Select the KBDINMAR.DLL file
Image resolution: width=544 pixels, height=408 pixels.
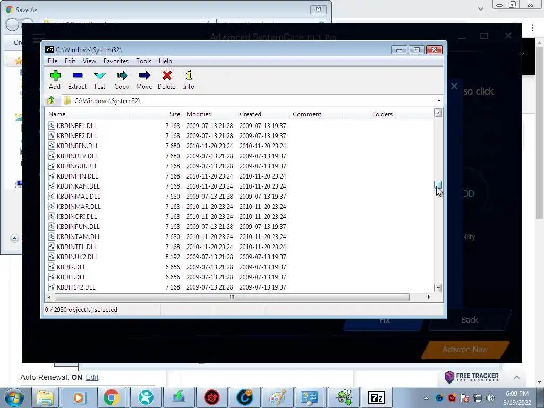pos(79,206)
